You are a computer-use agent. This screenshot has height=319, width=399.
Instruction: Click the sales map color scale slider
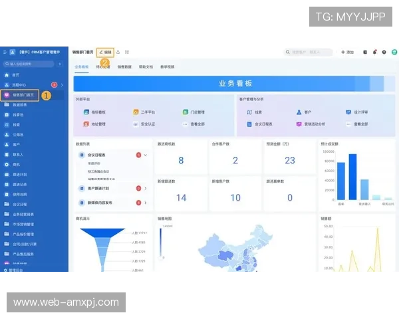tap(160, 243)
